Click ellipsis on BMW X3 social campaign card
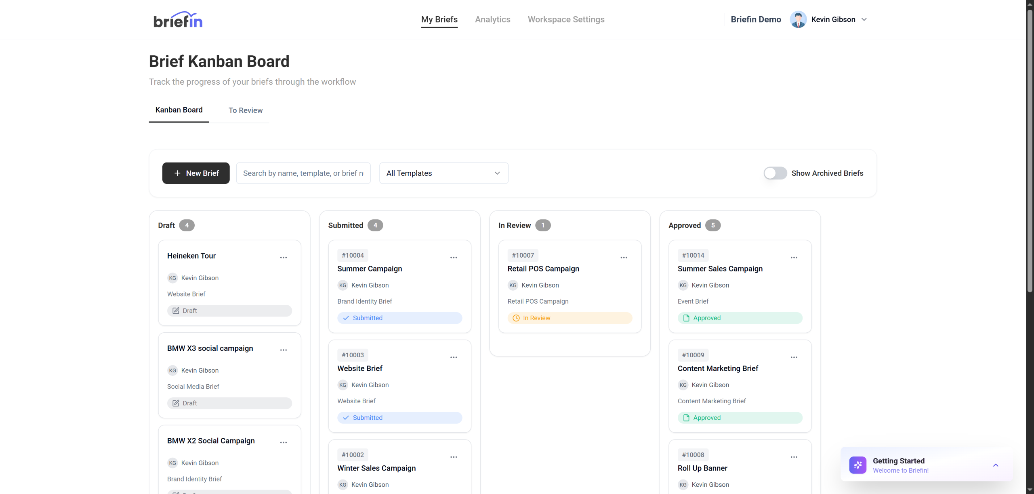1034x494 pixels. 284,350
